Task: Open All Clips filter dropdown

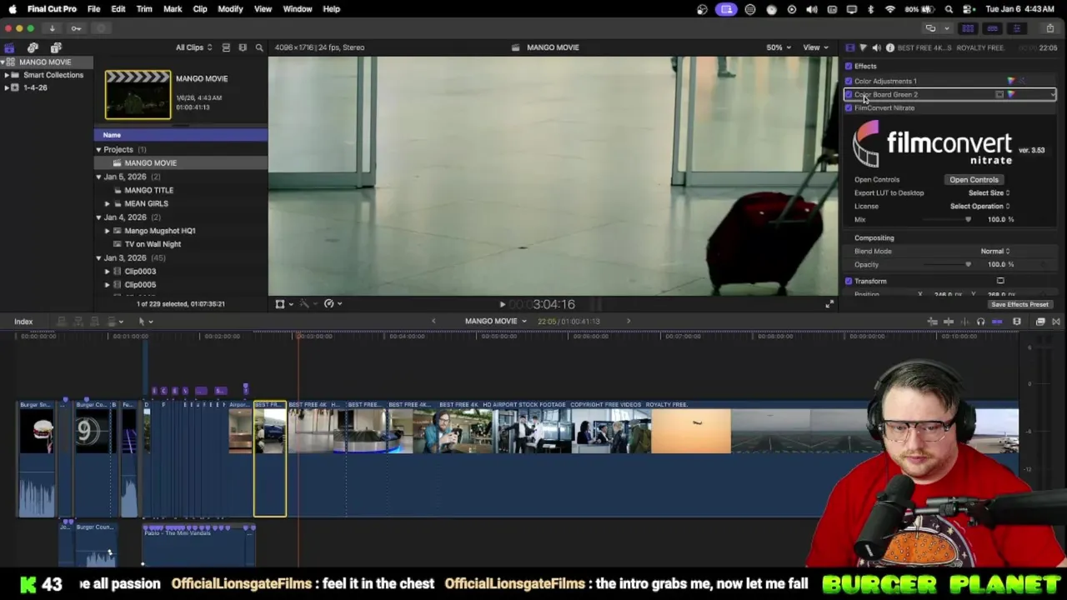Action: pyautogui.click(x=193, y=47)
